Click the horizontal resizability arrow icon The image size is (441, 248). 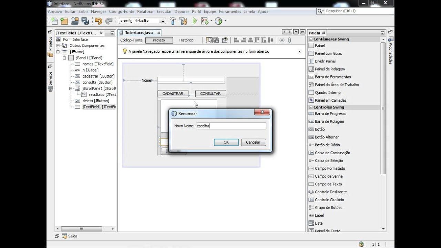[282, 40]
